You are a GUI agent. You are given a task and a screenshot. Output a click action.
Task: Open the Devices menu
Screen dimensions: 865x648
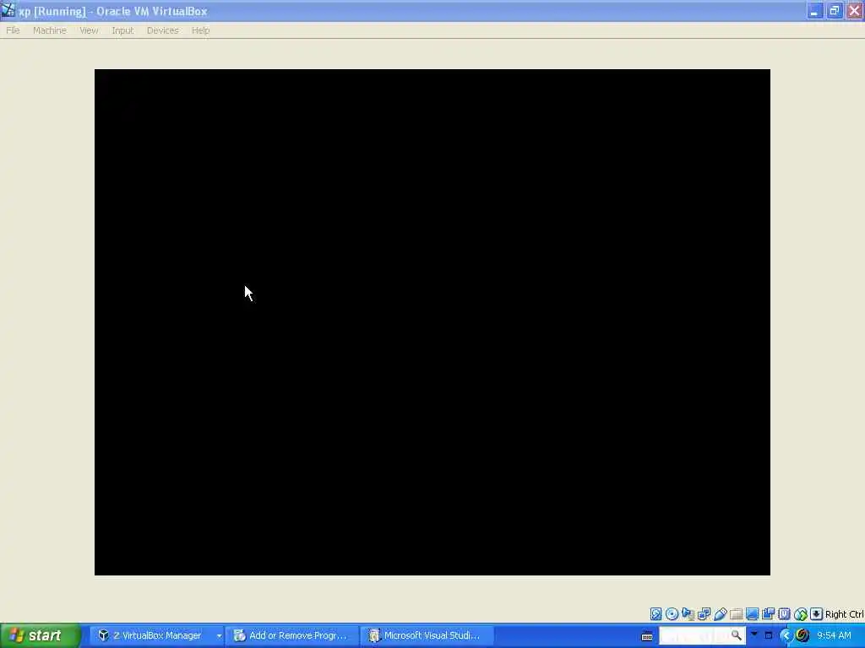tap(163, 30)
